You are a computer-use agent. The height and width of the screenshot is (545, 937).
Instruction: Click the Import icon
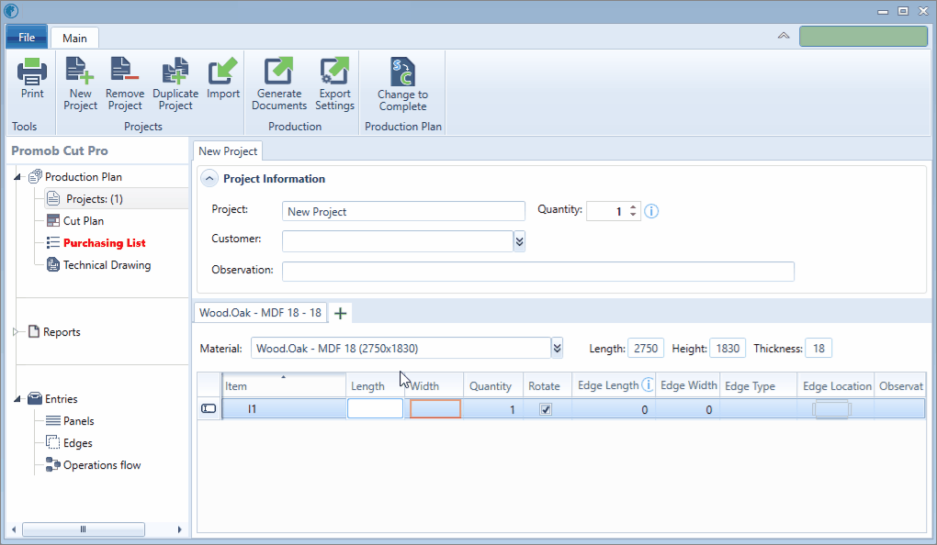222,72
